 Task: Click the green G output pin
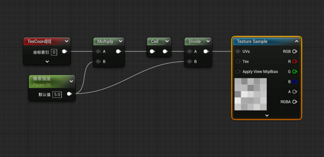[x=295, y=71]
